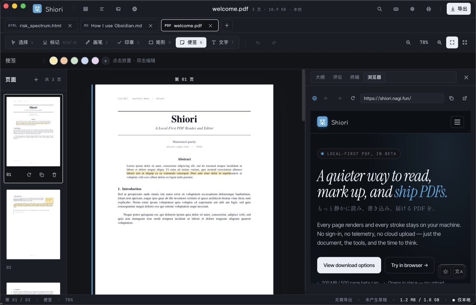476x305 pixels.
Task: Select the 浏览器 browser tab
Action: 374,77
